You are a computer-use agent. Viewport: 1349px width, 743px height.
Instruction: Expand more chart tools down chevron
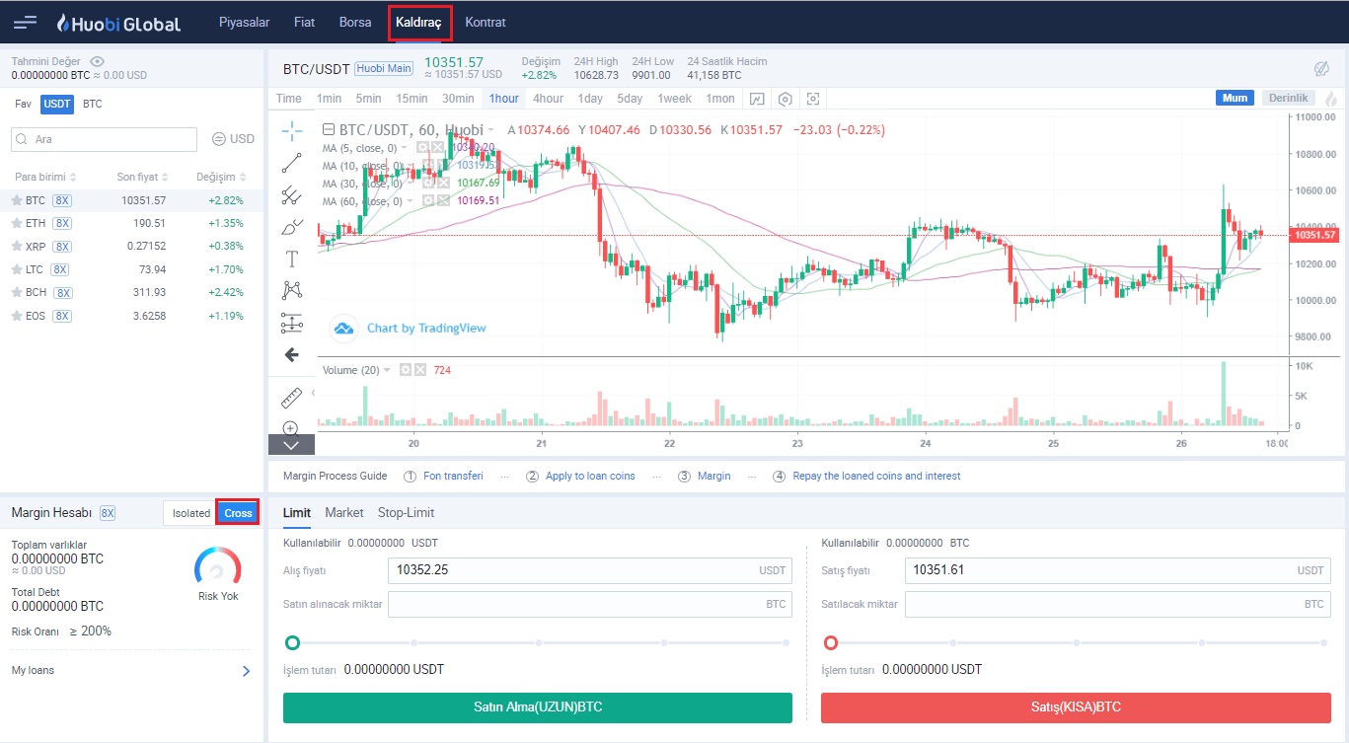tap(291, 445)
